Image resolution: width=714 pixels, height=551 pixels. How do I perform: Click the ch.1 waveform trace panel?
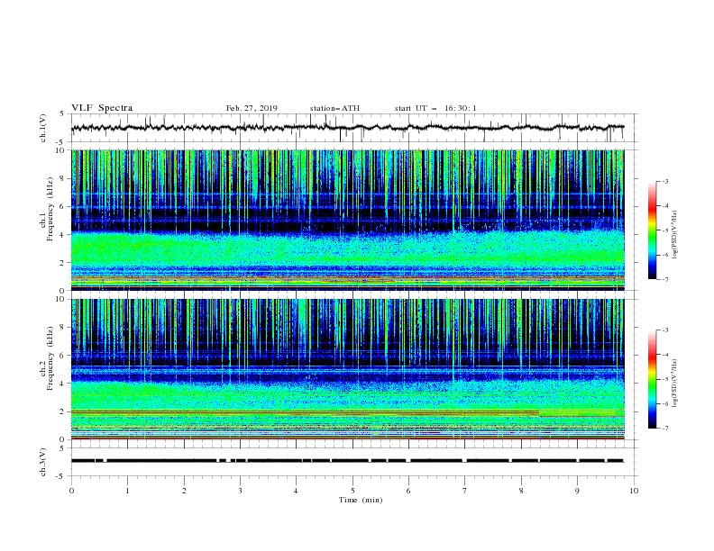(354, 128)
